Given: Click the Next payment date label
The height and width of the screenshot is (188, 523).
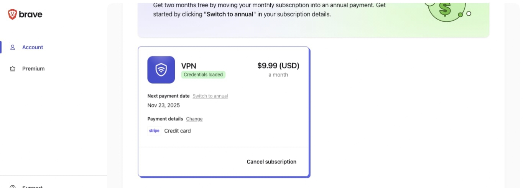Looking at the screenshot, I should [168, 96].
